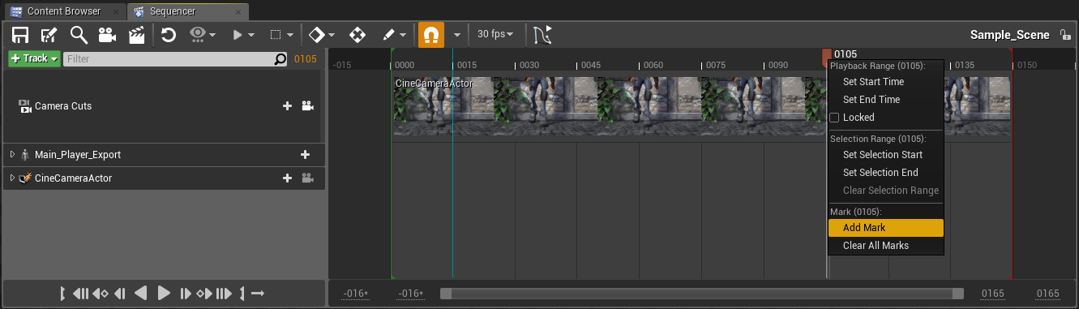Image resolution: width=1079 pixels, height=309 pixels.
Task: Toggle the sequence lock icon beside Sample_Scene
Action: 1064,35
